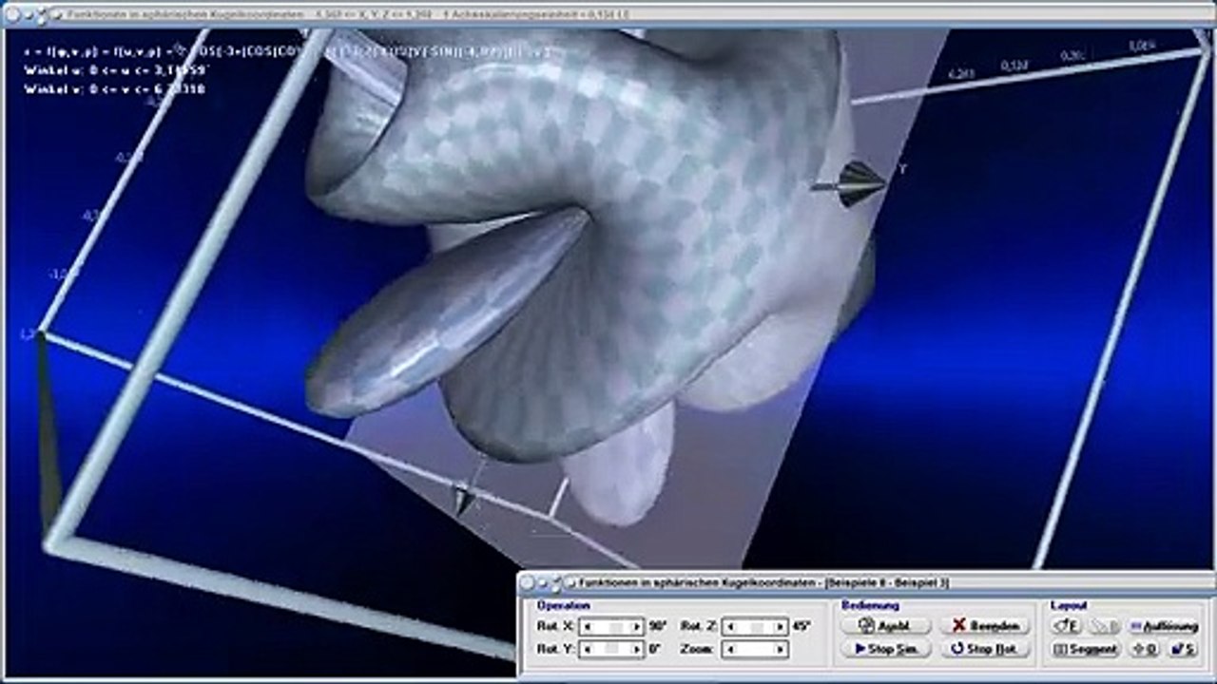This screenshot has width=1217, height=684.
Task: Click the main 3D window title bar
Action: pyautogui.click(x=608, y=14)
